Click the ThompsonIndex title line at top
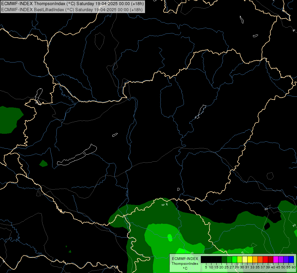Screen dimensions: 297x273 point(73,4)
